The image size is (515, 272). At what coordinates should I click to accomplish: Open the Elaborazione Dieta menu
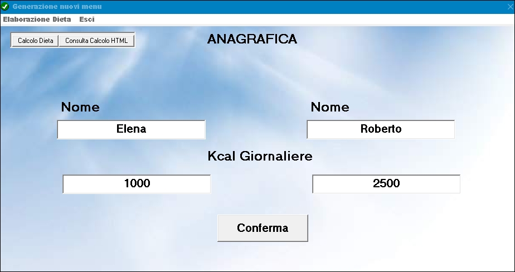click(x=37, y=20)
